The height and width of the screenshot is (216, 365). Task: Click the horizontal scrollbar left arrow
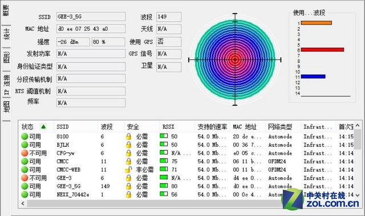tap(23, 203)
